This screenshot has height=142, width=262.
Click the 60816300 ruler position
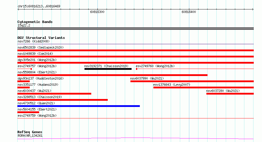[97, 12]
